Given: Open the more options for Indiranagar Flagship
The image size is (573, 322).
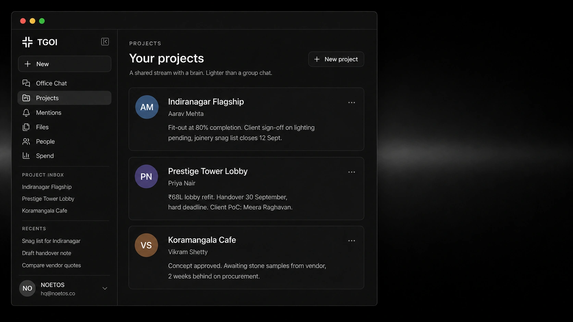Looking at the screenshot, I should click(x=352, y=103).
